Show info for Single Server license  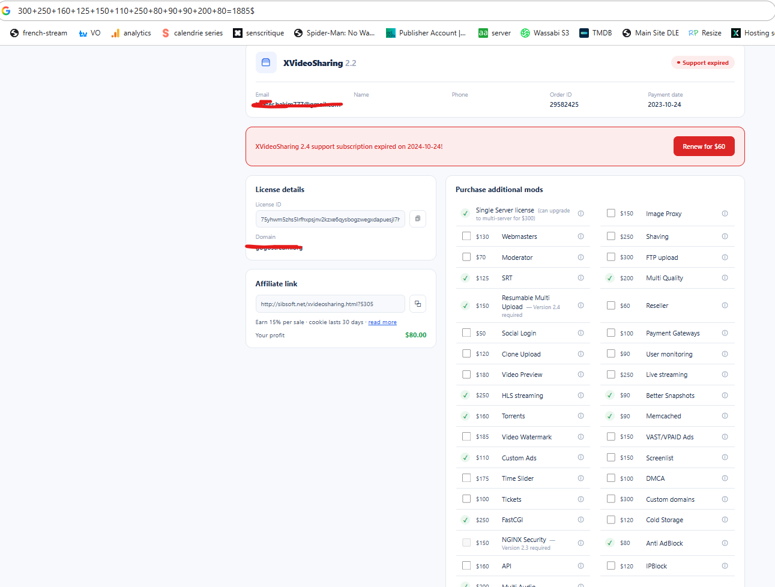tap(580, 214)
